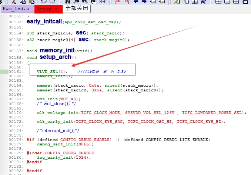Image resolution: width=251 pixels, height=175 pixels.
Task: Click SYSVDD_VOL_SEL_126V on line 170
Action: click(x=150, y=113)
